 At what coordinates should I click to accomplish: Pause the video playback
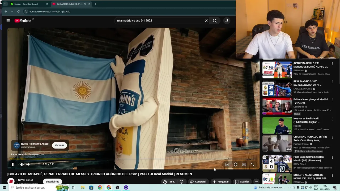coord(13,164)
